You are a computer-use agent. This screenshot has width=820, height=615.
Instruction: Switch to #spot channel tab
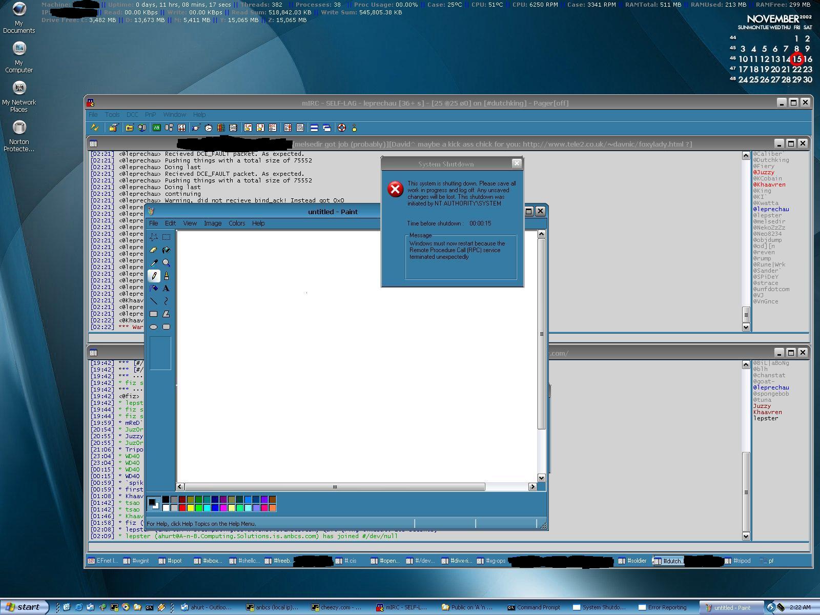171,561
